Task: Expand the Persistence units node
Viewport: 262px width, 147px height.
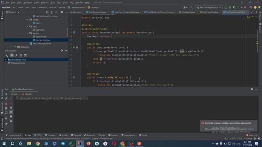Action: pos(5,60)
